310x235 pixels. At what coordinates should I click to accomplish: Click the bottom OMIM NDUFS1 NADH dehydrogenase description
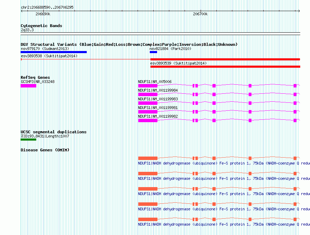point(224,224)
